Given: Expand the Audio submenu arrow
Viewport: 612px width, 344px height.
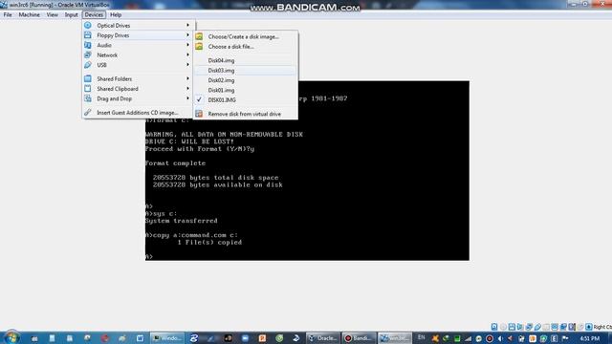Looking at the screenshot, I should point(187,45).
